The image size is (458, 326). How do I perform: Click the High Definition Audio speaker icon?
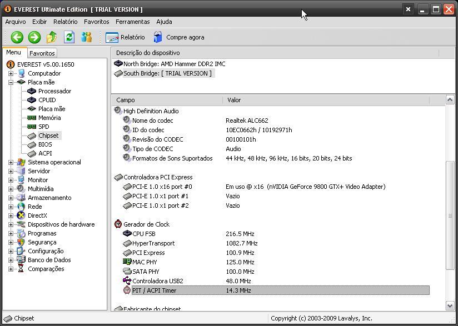(x=118, y=111)
